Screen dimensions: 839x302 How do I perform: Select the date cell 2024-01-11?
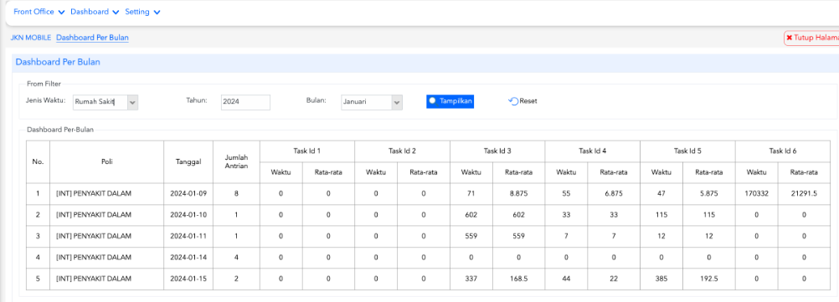pyautogui.click(x=188, y=236)
